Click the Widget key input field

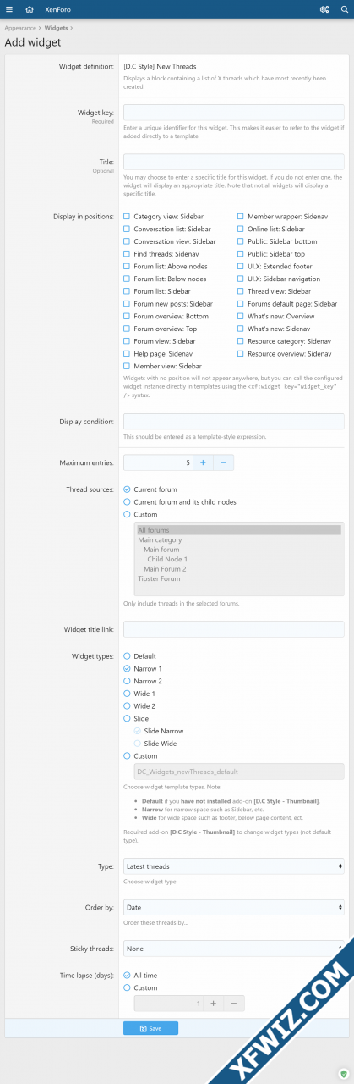(x=233, y=113)
